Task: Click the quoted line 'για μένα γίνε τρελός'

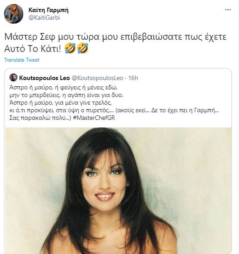Action: (x=60, y=103)
